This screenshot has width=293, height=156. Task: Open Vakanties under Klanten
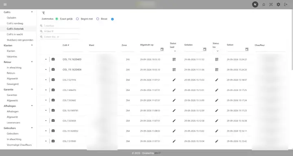(x=12, y=56)
